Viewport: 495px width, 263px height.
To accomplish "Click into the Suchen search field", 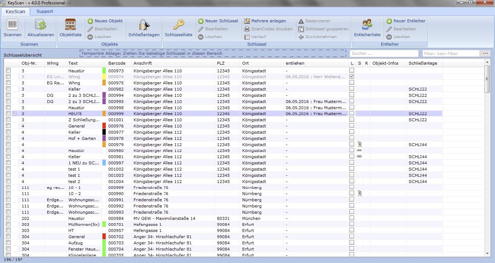I will pos(383,54).
